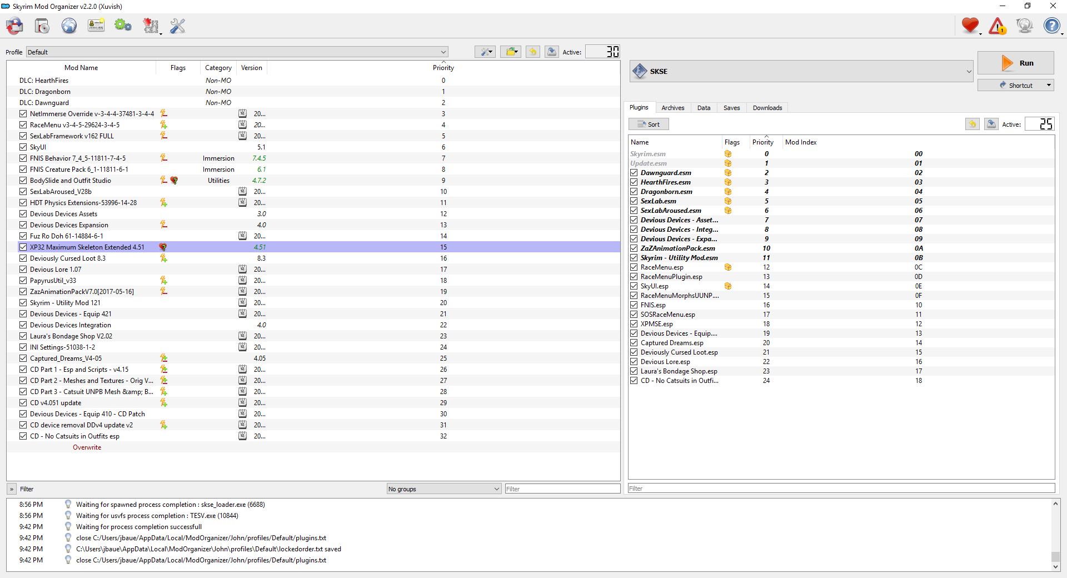1067x578 pixels.
Task: Open the puzzle-piece Tools plugins icon
Action: tap(151, 26)
